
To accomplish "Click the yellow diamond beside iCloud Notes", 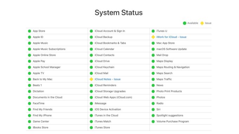I will 91,79.
